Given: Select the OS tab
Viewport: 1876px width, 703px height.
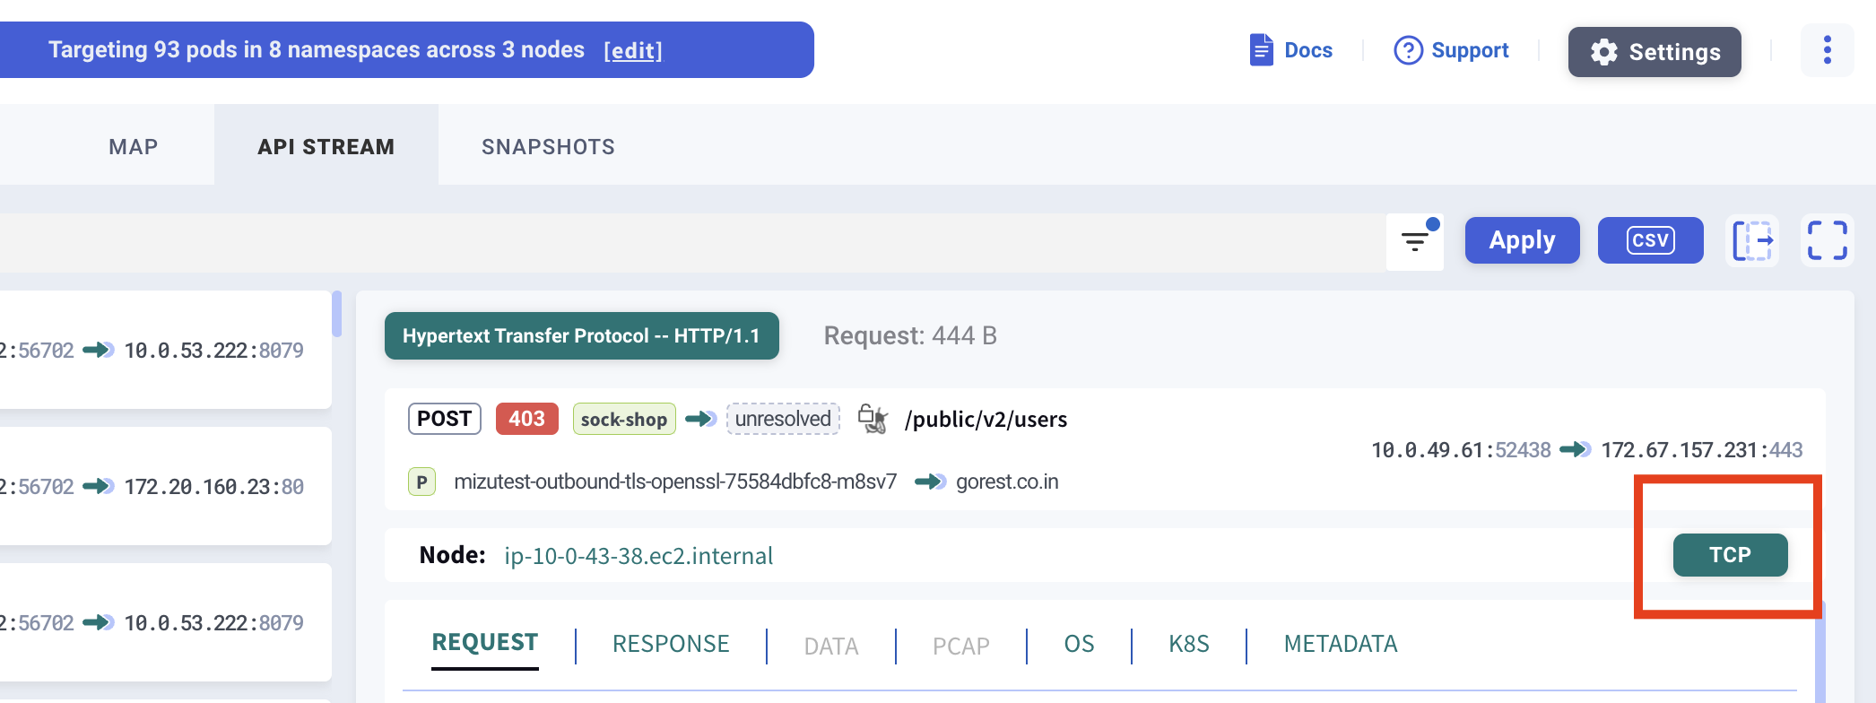Looking at the screenshot, I should [1079, 644].
